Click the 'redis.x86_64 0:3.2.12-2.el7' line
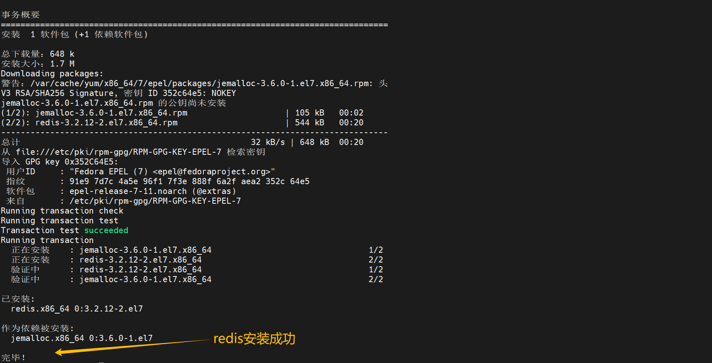 pos(77,309)
